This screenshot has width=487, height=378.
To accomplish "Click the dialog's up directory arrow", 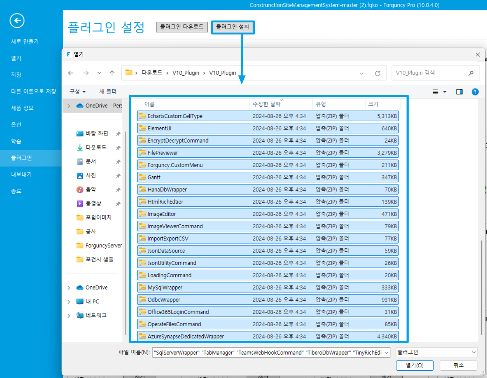I will tap(112, 73).
